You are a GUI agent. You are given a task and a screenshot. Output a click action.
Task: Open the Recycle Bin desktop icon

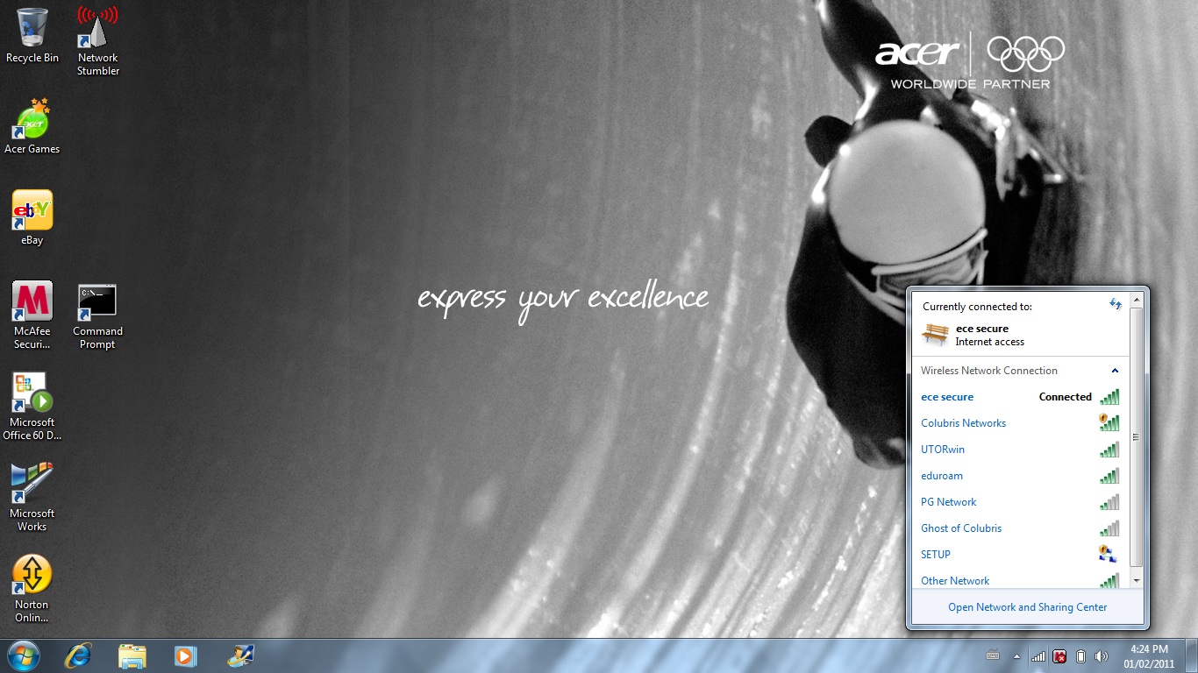(x=32, y=35)
